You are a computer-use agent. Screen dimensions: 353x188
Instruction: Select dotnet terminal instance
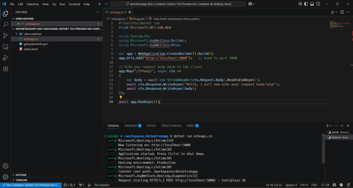(339, 137)
